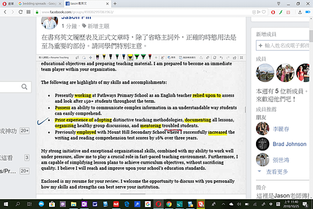
Task: Click the undo arrow in image toolbar
Action: click(x=221, y=57)
